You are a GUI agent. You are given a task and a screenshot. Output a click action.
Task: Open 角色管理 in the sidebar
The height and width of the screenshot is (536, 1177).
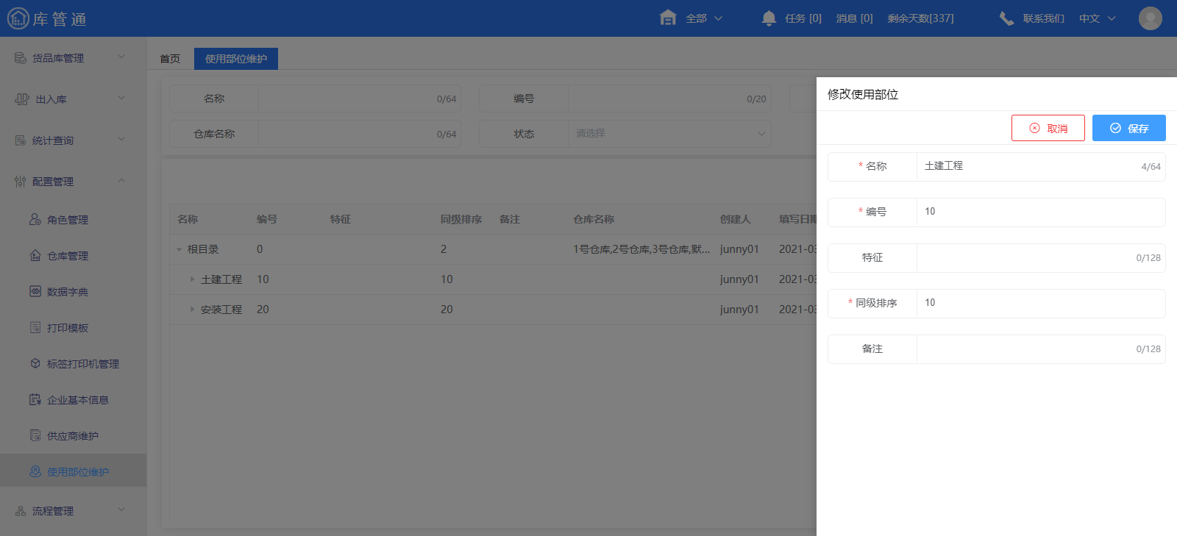pyautogui.click(x=68, y=220)
